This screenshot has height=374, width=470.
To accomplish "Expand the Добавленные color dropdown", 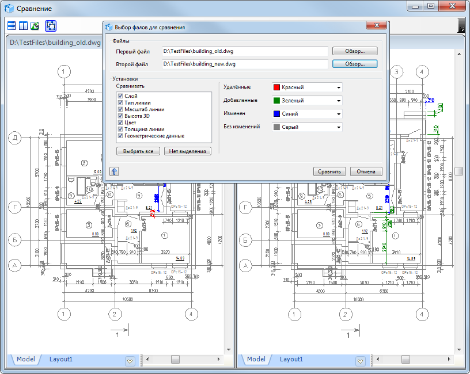I will pos(339,101).
